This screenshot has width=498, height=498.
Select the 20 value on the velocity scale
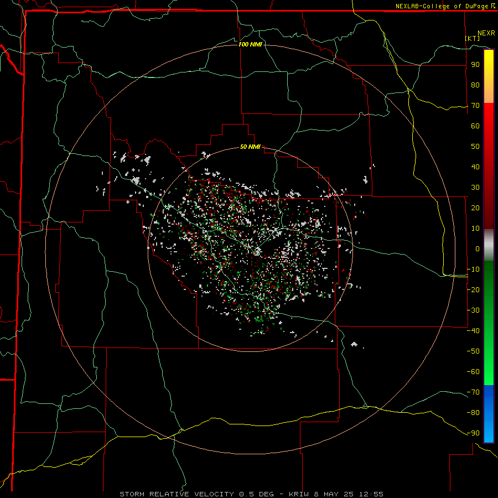point(475,208)
